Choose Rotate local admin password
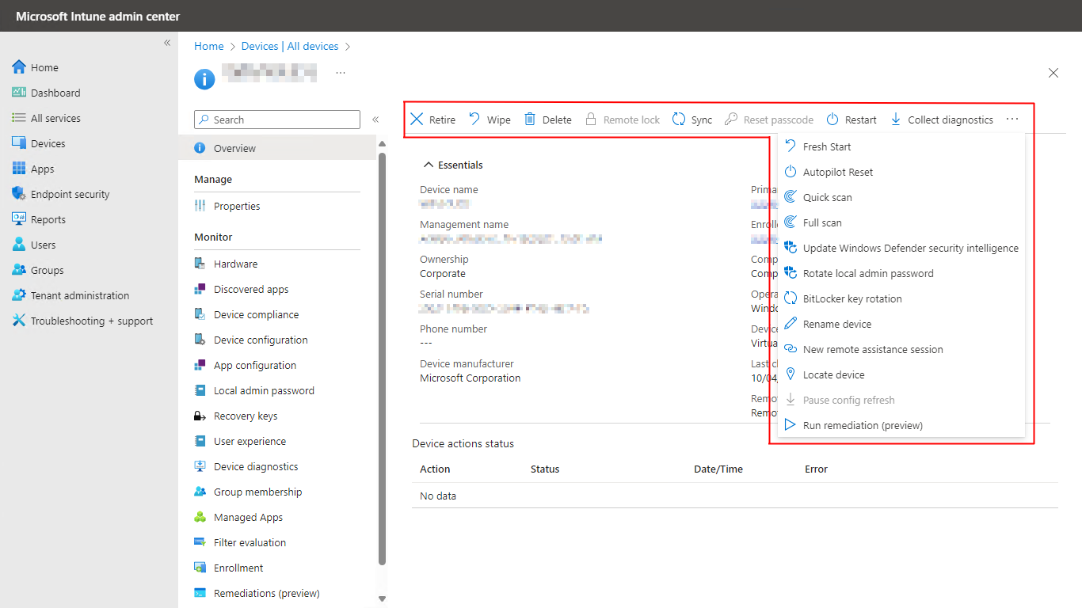 901,273
